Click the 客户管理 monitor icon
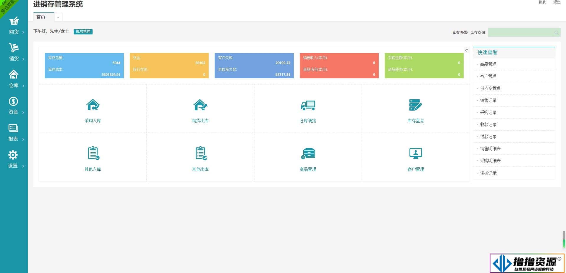Viewport: 566px width, 273px height. 416,153
